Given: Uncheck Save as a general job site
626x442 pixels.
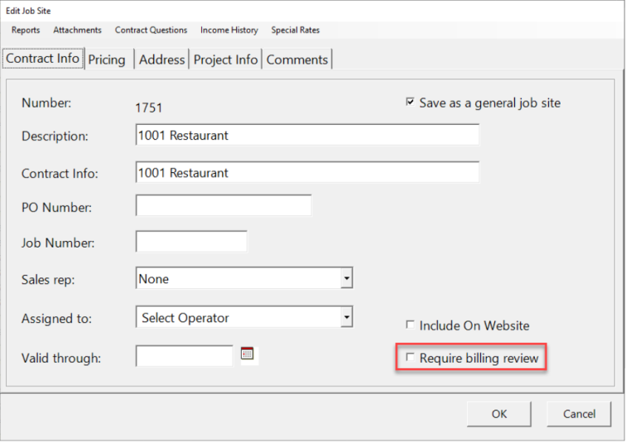Looking at the screenshot, I should coord(410,103).
